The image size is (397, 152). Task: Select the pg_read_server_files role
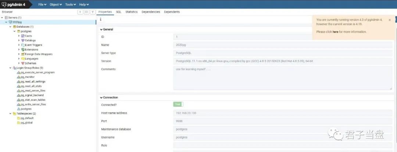point(33,91)
